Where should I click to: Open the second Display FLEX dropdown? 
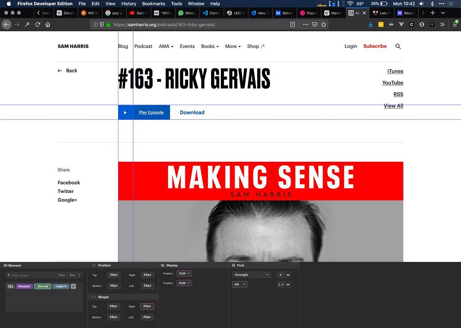tap(184, 283)
